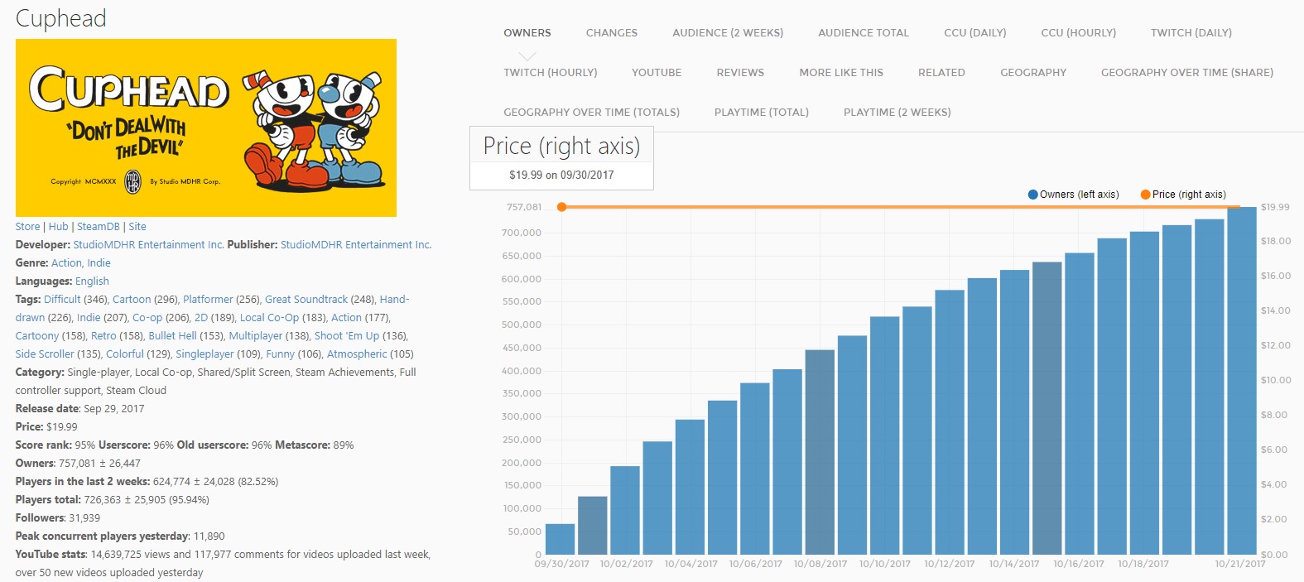Select the Audience Total tab

coord(864,33)
